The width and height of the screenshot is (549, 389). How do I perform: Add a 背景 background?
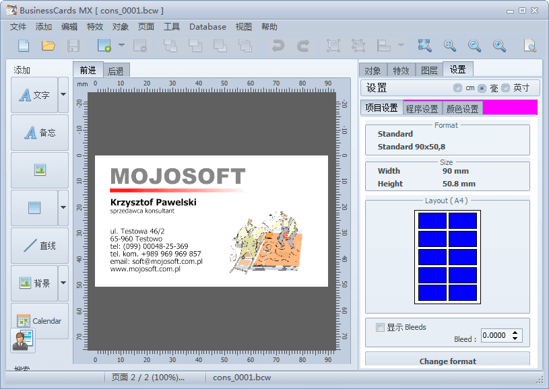(x=34, y=283)
